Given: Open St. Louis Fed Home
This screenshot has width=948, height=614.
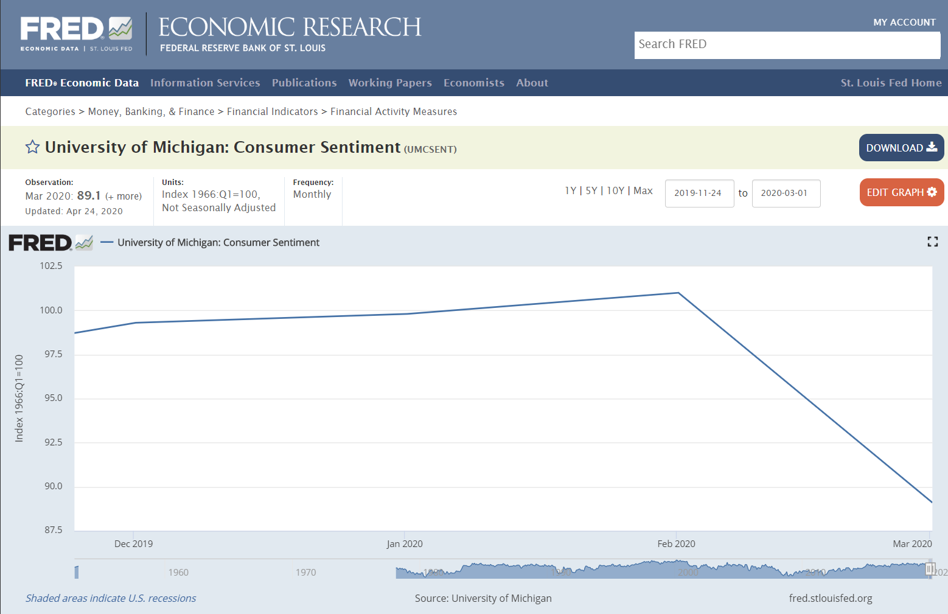Looking at the screenshot, I should 891,83.
